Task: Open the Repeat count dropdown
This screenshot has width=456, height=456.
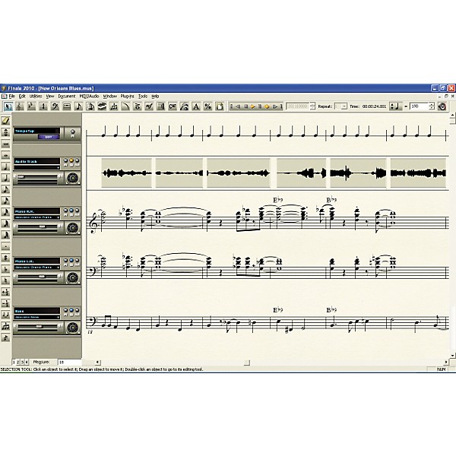Action: click(x=344, y=106)
